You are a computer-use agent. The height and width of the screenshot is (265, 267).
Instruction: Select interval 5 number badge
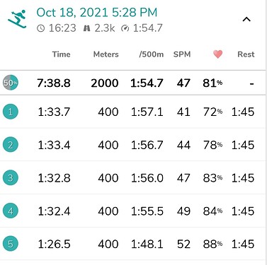click(x=11, y=244)
